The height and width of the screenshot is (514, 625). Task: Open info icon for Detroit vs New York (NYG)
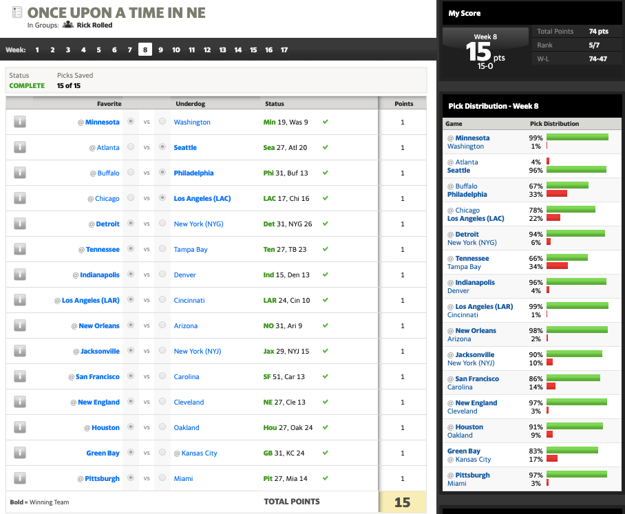pyautogui.click(x=20, y=224)
